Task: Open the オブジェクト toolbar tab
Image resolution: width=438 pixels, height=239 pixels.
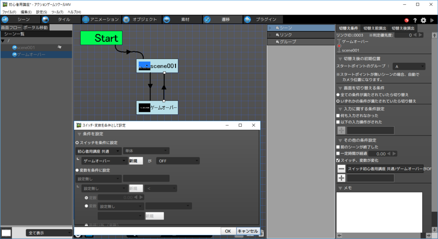Action: pos(141,20)
